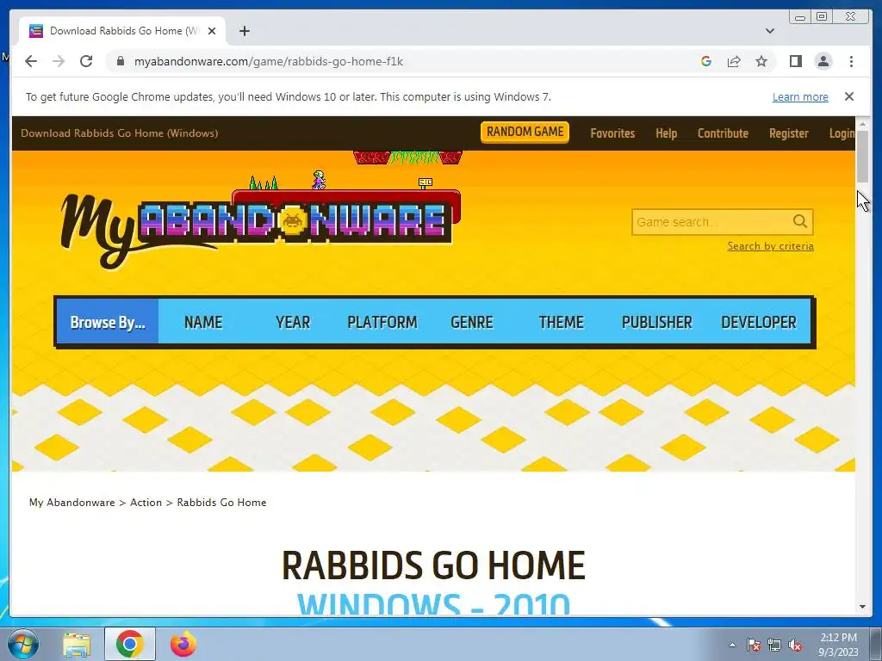Open a new tab with plus icon
This screenshot has height=661, width=882.
pyautogui.click(x=244, y=31)
